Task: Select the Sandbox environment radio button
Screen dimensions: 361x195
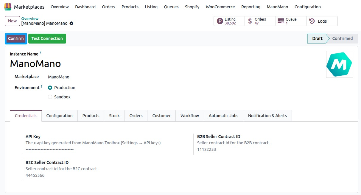Action: click(50, 97)
